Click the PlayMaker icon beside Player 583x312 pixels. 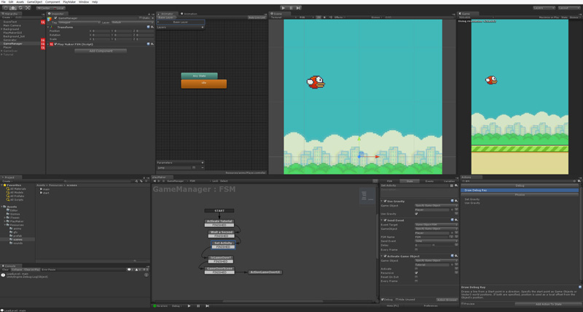tap(43, 47)
